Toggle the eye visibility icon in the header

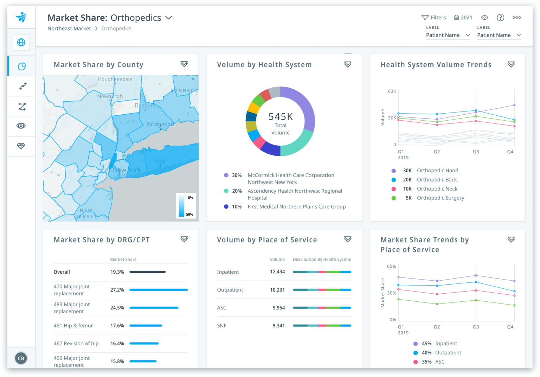484,17
